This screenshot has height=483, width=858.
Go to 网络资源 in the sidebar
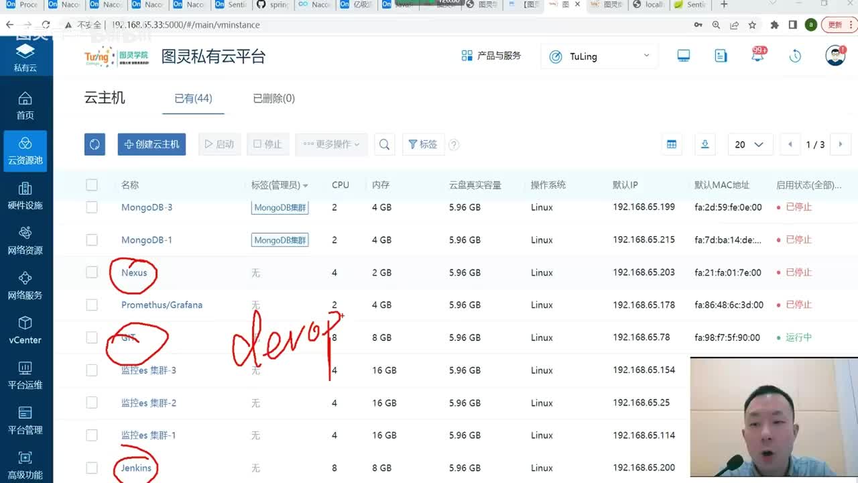tap(25, 241)
